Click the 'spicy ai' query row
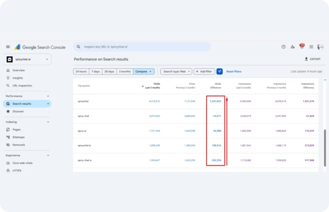The width and height of the screenshot is (329, 212). (x=196, y=131)
